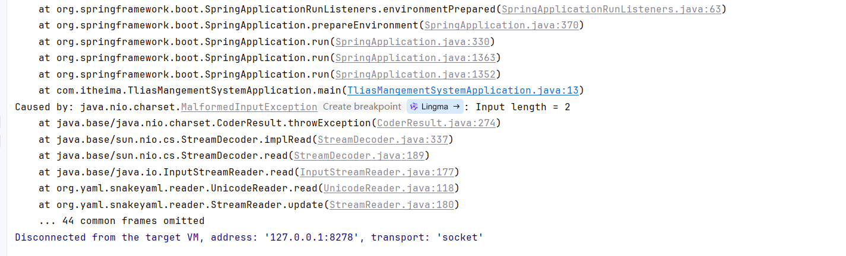846x256 pixels.
Task: Open the UnicodeReader.java:118 link
Action: (x=388, y=188)
